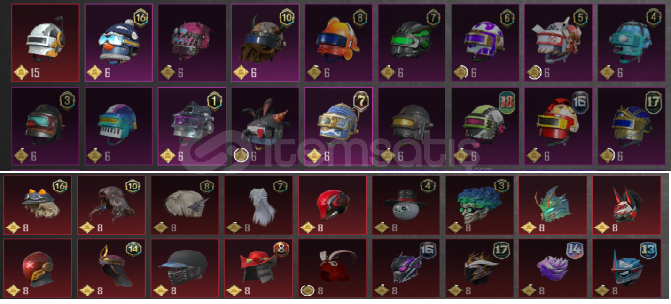Choose the red yellow helmet badge 16

pos(559,126)
